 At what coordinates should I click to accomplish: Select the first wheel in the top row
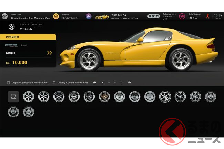[29, 97]
